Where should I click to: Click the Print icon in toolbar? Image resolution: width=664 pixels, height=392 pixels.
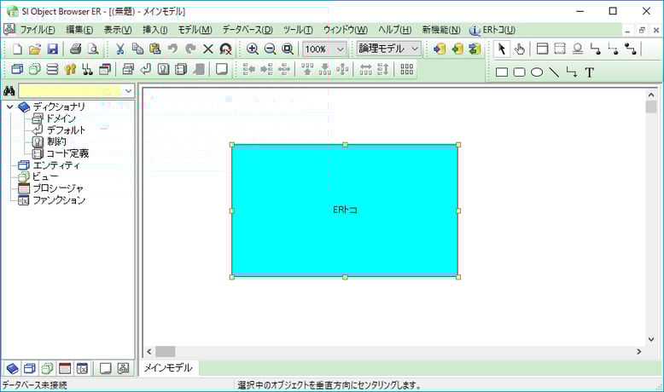pyautogui.click(x=76, y=49)
